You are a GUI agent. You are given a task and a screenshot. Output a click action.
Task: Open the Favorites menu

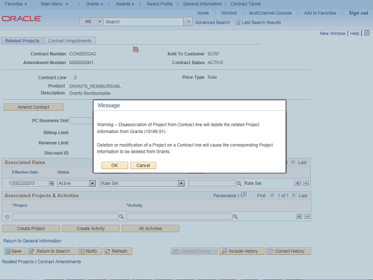(16, 4)
